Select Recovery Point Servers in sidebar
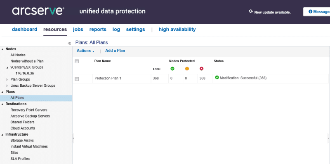 [x=29, y=110]
